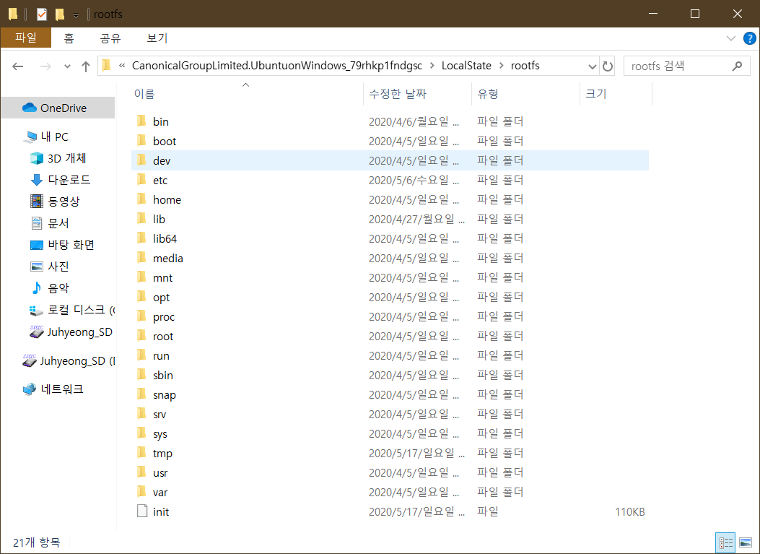Click the 110KB size of init
This screenshot has height=554, width=760.
629,511
